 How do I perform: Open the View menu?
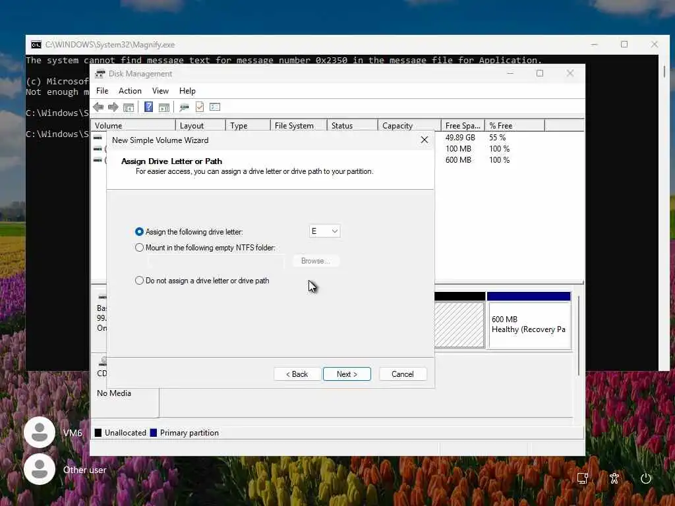160,91
